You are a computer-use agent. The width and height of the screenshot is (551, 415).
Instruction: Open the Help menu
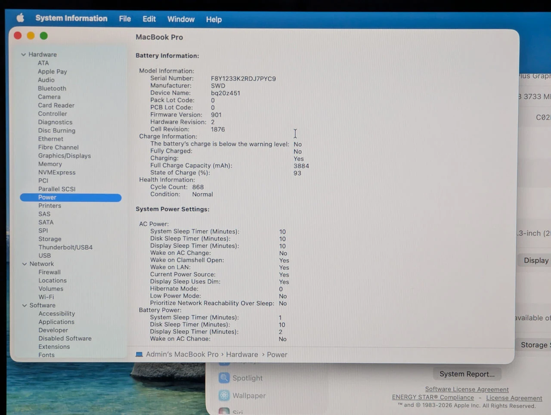(214, 19)
